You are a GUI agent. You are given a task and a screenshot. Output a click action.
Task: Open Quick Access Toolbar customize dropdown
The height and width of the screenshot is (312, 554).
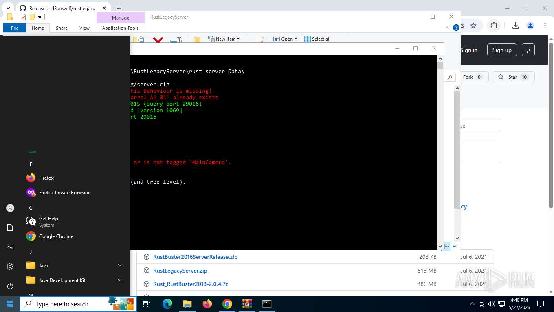(40, 17)
